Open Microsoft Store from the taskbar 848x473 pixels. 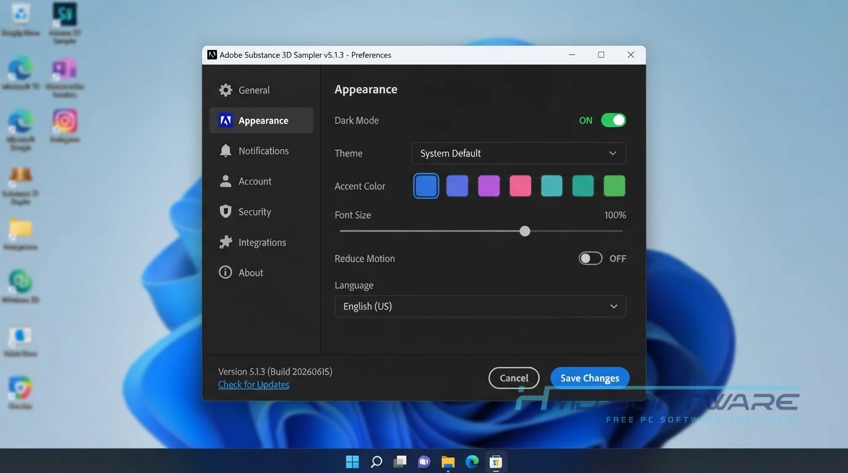496,461
